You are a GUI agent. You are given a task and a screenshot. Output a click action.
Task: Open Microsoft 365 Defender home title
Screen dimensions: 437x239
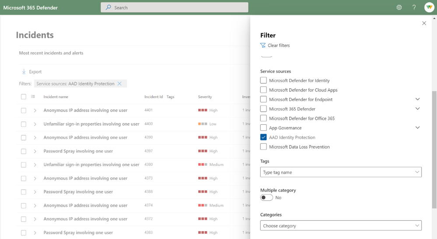coord(30,7)
